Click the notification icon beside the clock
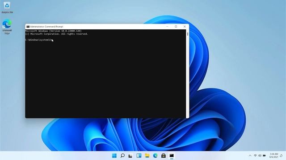 [x=281, y=156]
